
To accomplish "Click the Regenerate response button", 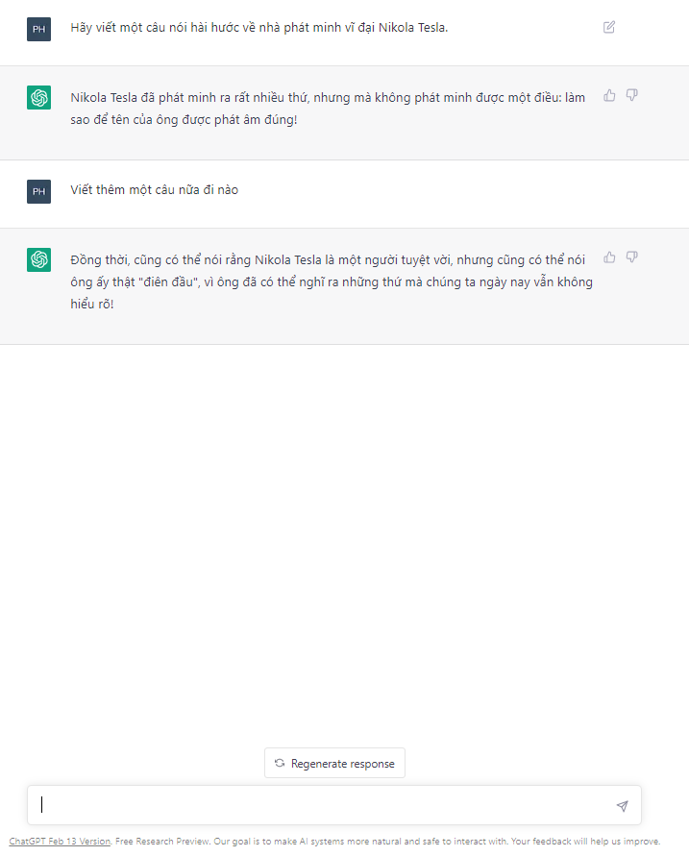I will coord(334,763).
